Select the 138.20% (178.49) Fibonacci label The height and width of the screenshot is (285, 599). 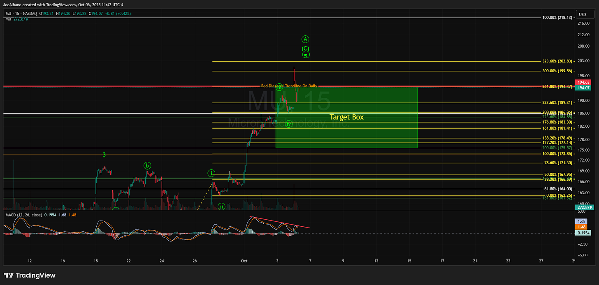[x=557, y=138]
